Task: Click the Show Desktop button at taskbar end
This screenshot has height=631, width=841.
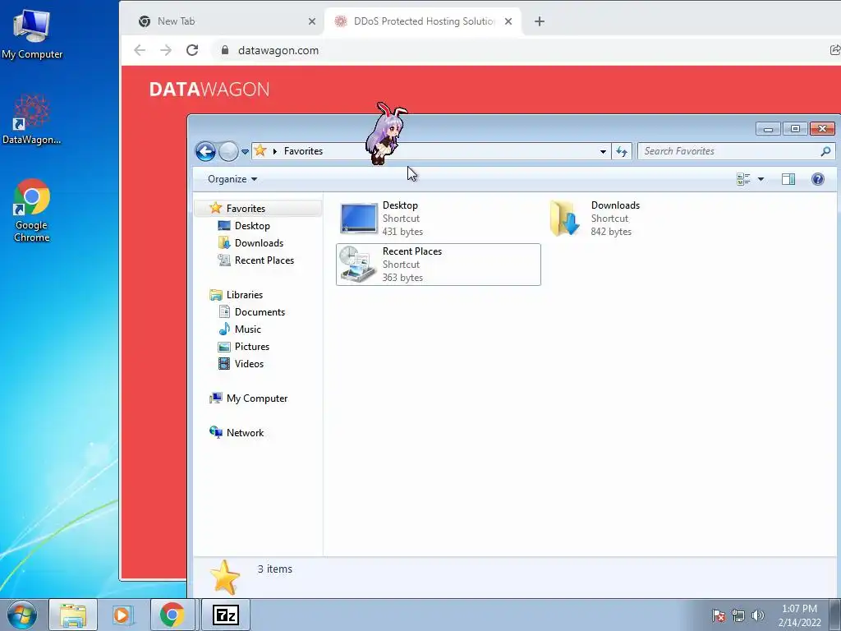Action: point(835,615)
